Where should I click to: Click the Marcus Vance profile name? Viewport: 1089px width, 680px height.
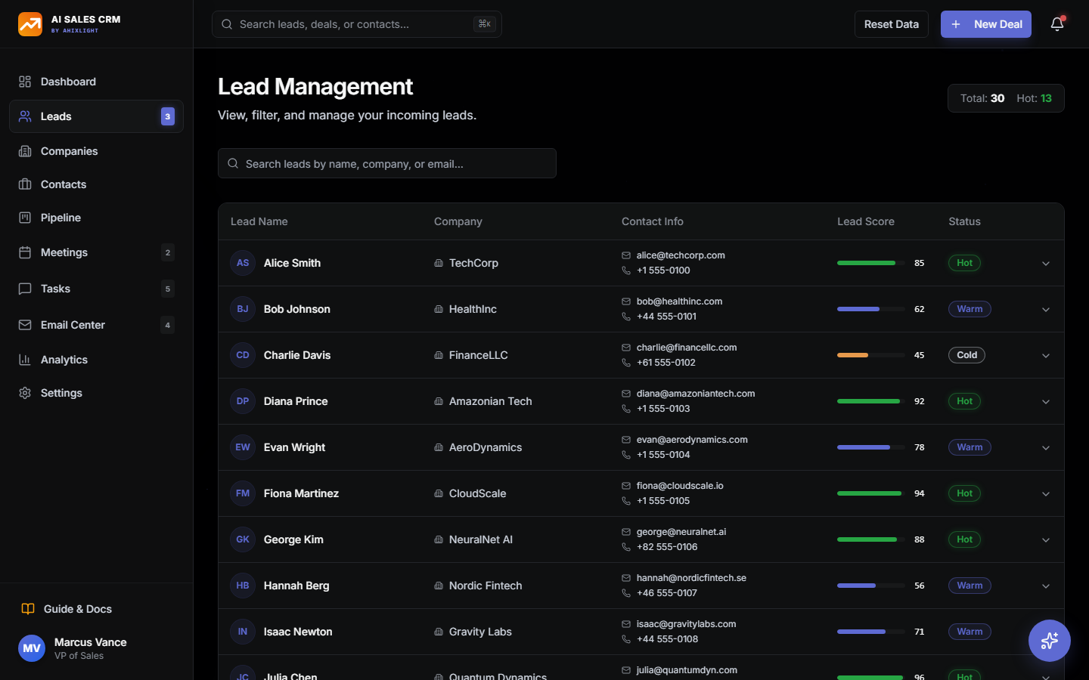pyautogui.click(x=91, y=642)
